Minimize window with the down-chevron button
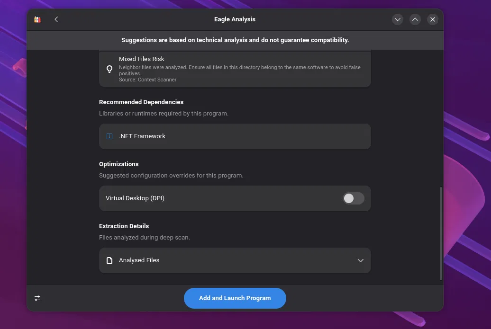The image size is (491, 329). pos(398,19)
